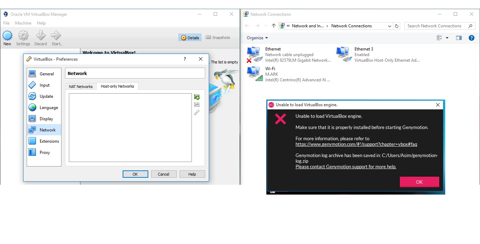
Task: Expand the Organize dropdown menu
Action: [x=257, y=38]
